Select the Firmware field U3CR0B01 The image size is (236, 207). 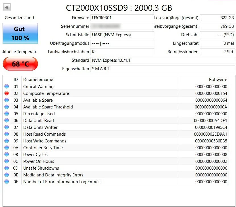pos(122,18)
